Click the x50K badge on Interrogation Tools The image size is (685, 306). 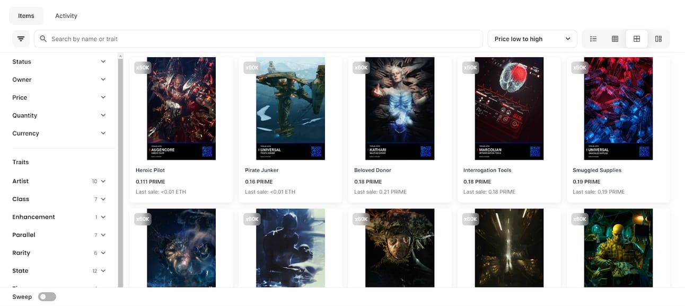(470, 68)
